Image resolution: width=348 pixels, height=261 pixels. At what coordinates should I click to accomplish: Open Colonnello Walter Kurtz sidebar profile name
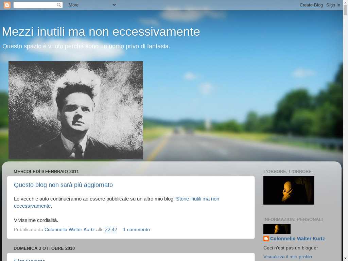coord(297,239)
